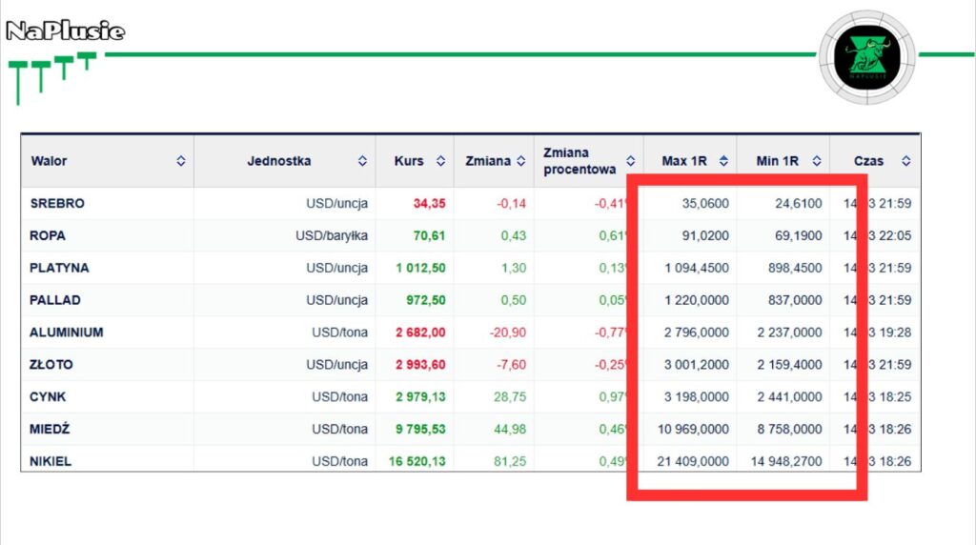Click SREBRO change value -0,14
The height and width of the screenshot is (545, 976).
click(x=512, y=204)
